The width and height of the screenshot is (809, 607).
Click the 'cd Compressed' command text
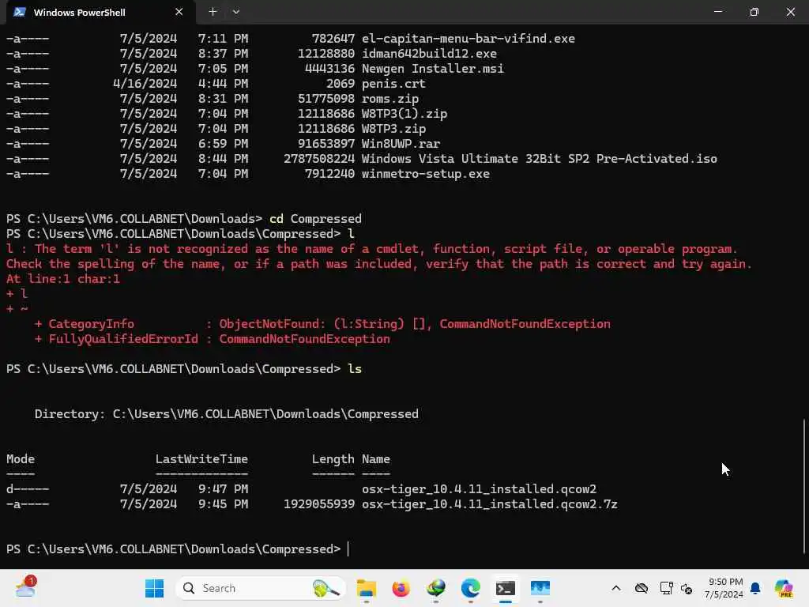[x=315, y=219]
